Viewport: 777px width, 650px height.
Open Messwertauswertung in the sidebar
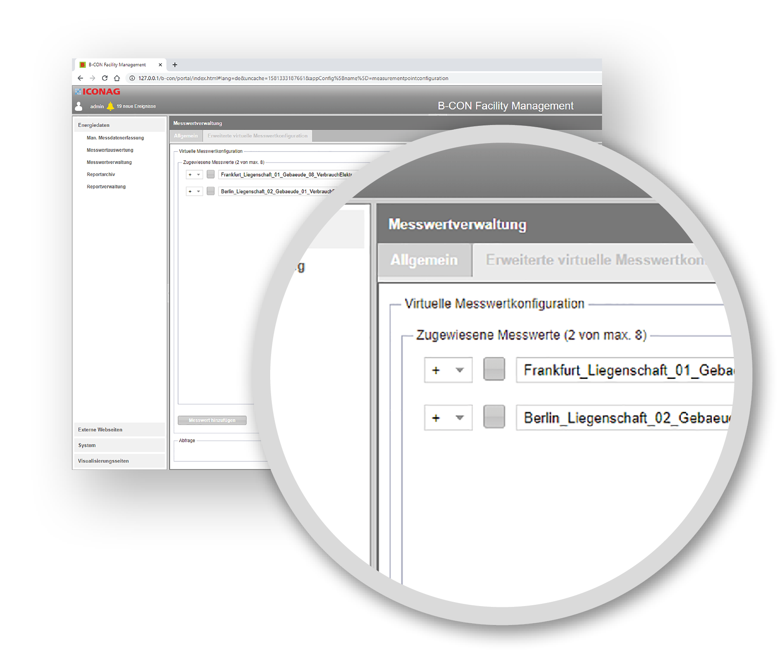tap(110, 150)
